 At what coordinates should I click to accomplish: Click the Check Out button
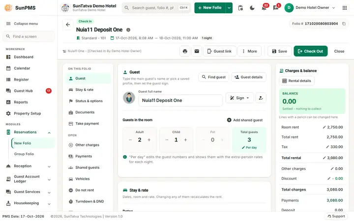coord(310,51)
